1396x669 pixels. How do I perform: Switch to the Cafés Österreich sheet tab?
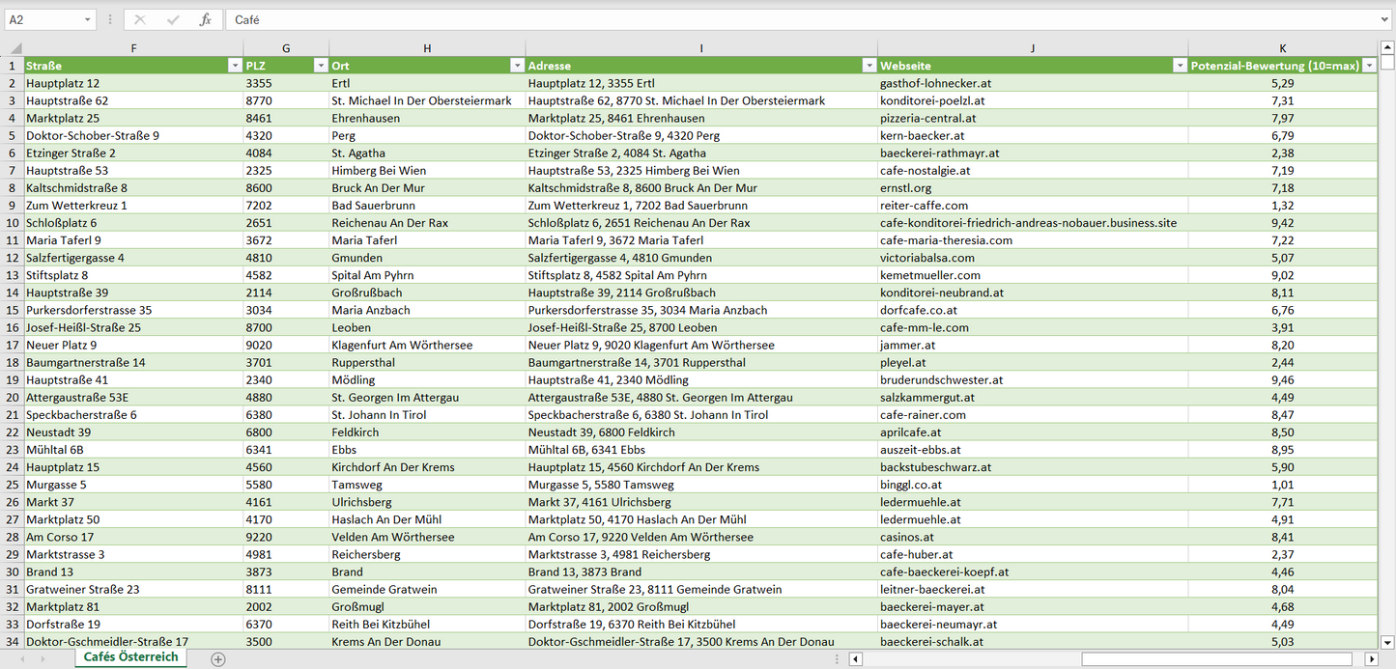tap(130, 655)
